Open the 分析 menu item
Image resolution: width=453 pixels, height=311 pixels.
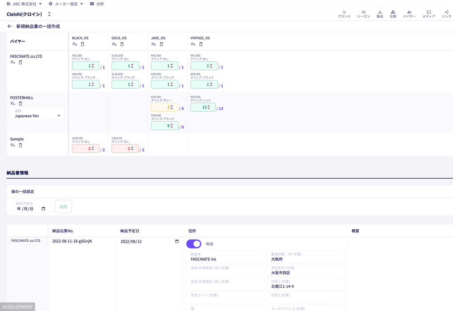(x=97, y=4)
